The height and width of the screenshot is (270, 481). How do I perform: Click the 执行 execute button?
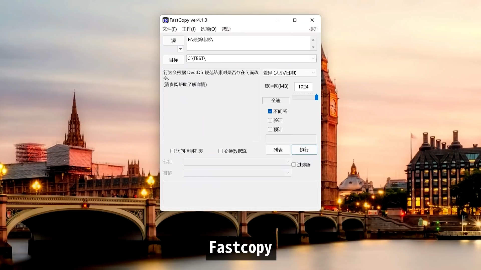coord(304,149)
